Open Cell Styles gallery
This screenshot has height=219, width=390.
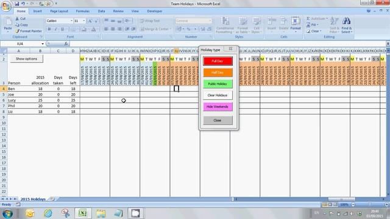coord(256,25)
